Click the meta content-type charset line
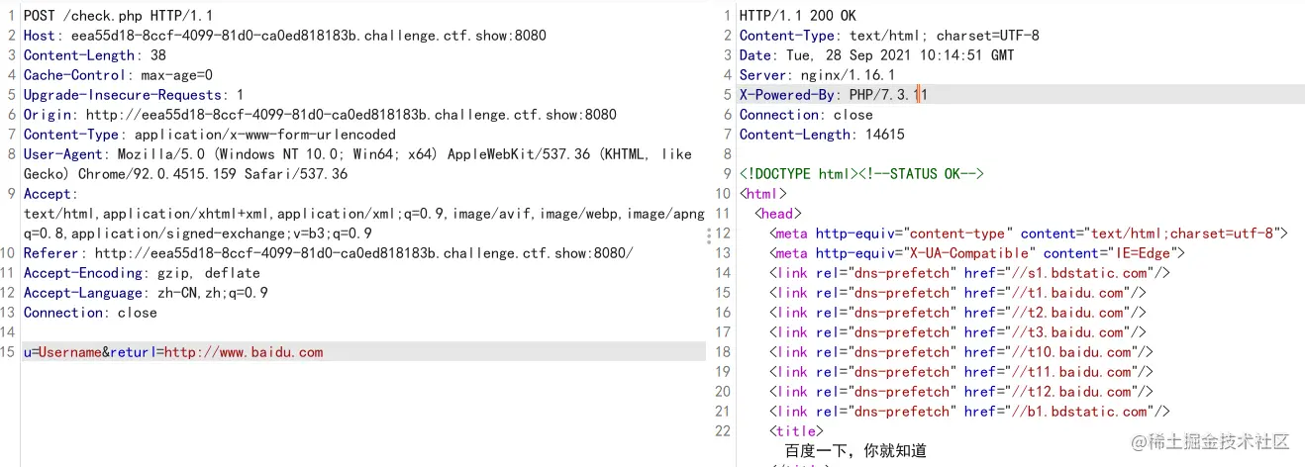Image resolution: width=1305 pixels, height=467 pixels. [x=1028, y=233]
